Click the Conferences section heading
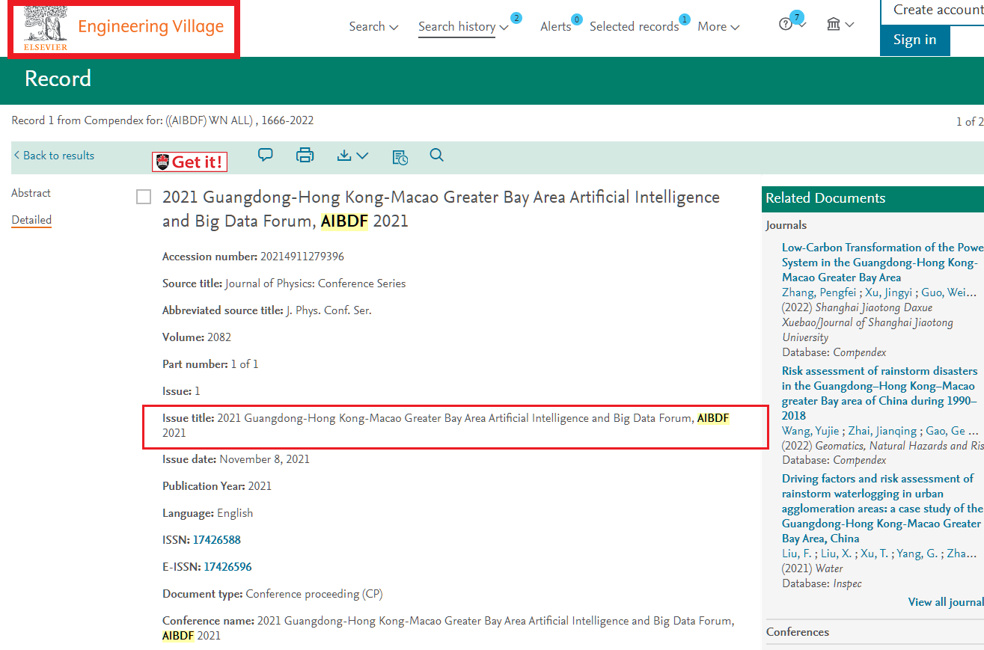This screenshot has height=650, width=984. (798, 632)
